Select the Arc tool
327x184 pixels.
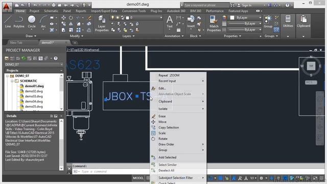pos(43,21)
